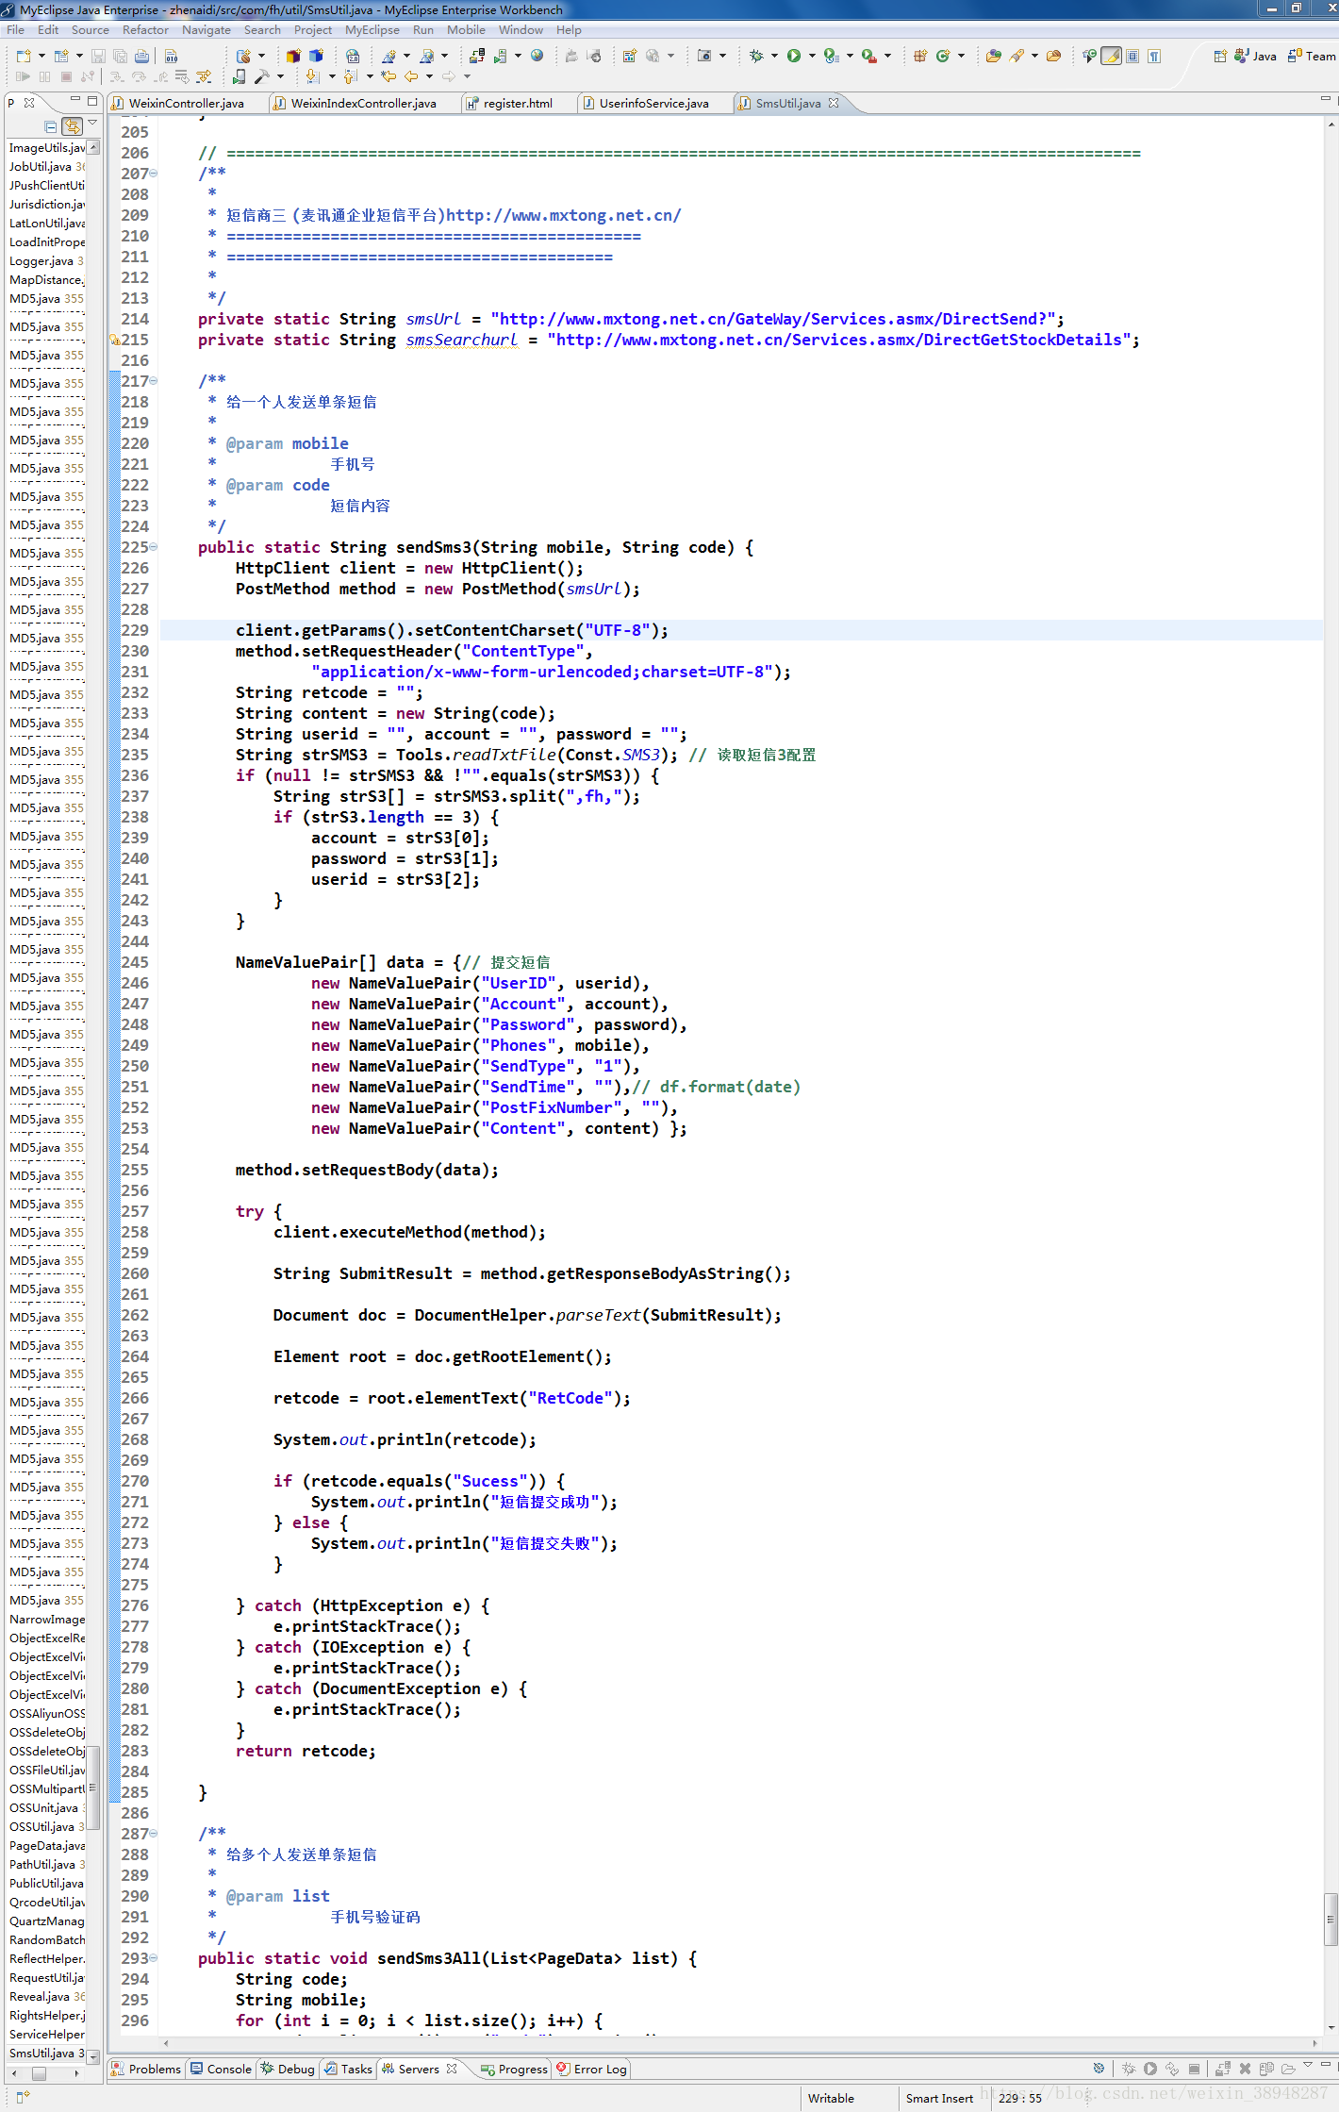Viewport: 1339px width, 2112px height.
Task: Click the New Java Package icon
Action: (919, 56)
